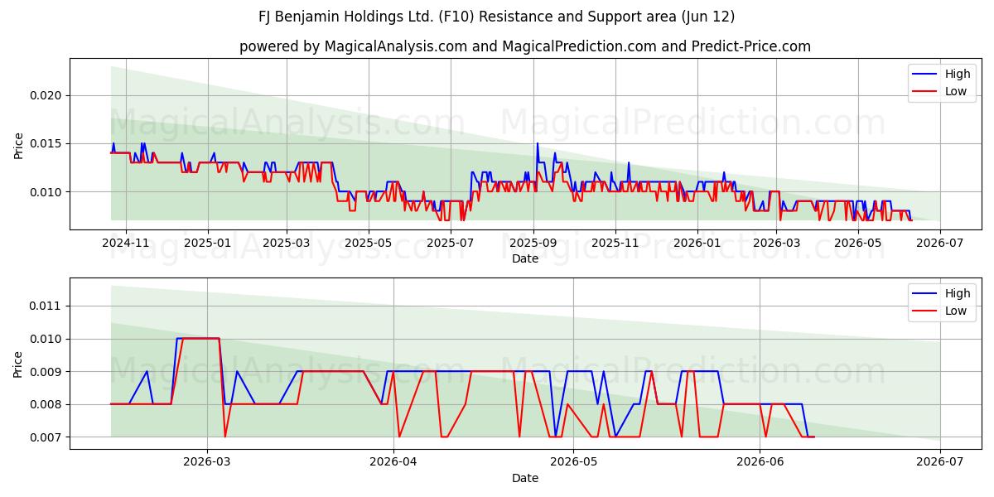Click the '2025-09' tick label on the top chart
Viewport: 994px width, 497px height.
(533, 243)
